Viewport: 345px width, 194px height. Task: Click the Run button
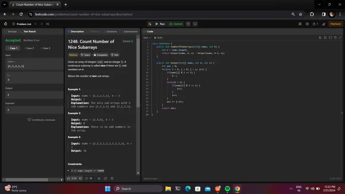point(160,24)
